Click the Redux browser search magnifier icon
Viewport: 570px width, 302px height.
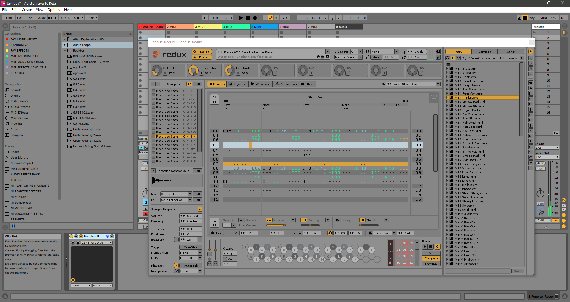[448, 58]
